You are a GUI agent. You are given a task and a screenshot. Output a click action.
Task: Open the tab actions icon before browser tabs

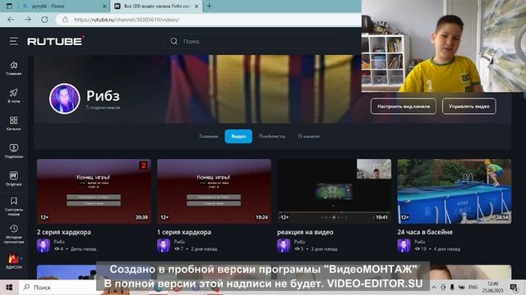click(9, 6)
